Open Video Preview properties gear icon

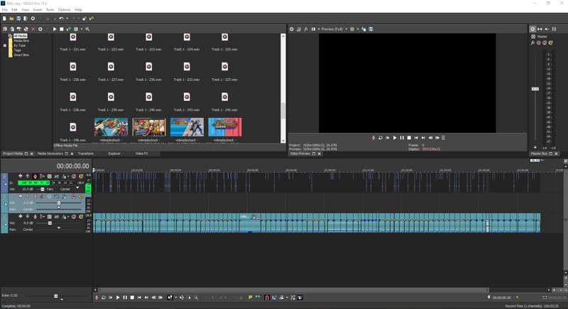(292, 29)
